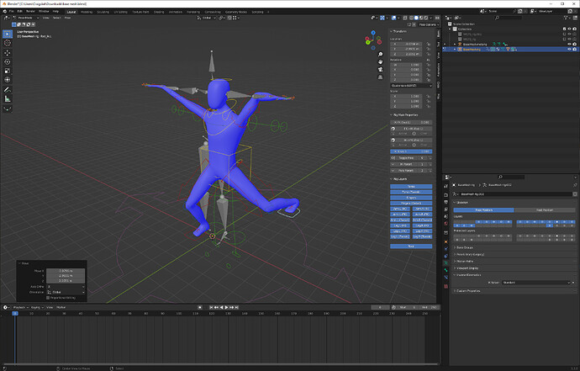The image size is (580, 371).
Task: Switch to the Modeling workspace tab
Action: pyautogui.click(x=87, y=12)
